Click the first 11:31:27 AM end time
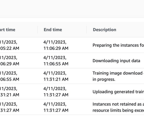This screenshot has width=144, height=120. pyautogui.click(x=56, y=92)
